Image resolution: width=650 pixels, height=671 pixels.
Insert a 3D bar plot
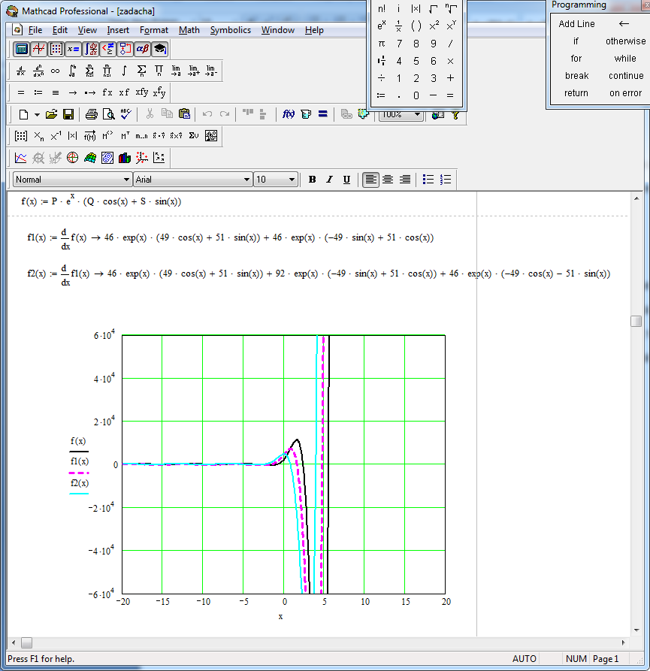click(125, 158)
